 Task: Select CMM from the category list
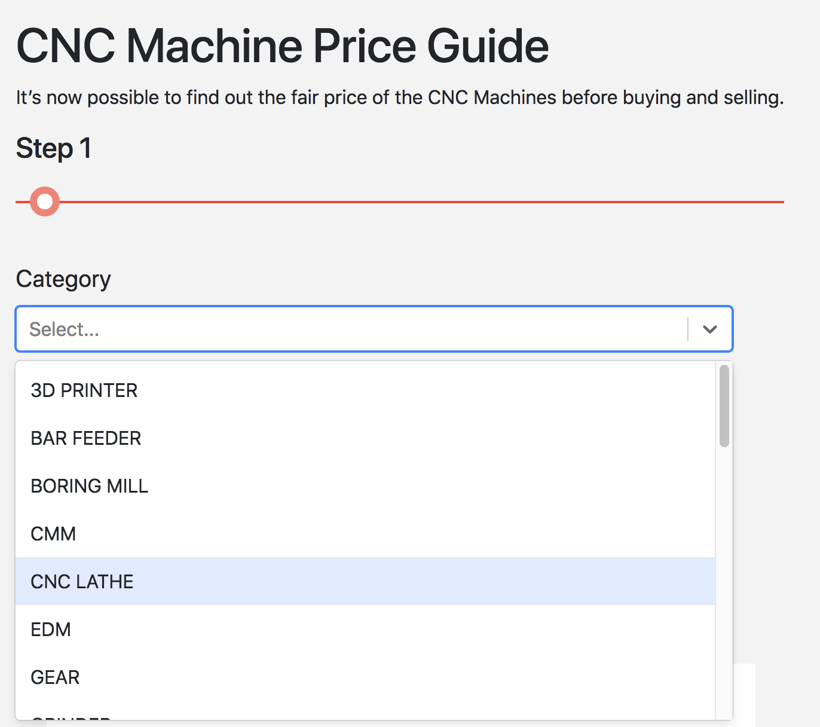coord(53,533)
